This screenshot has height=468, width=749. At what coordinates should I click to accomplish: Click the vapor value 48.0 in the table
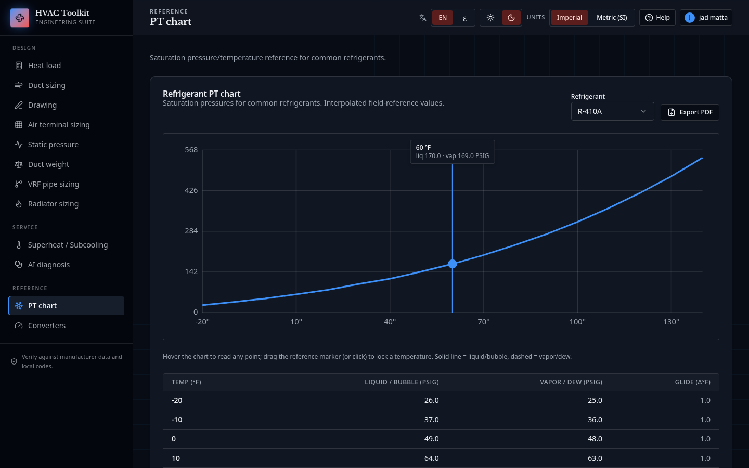click(595, 439)
